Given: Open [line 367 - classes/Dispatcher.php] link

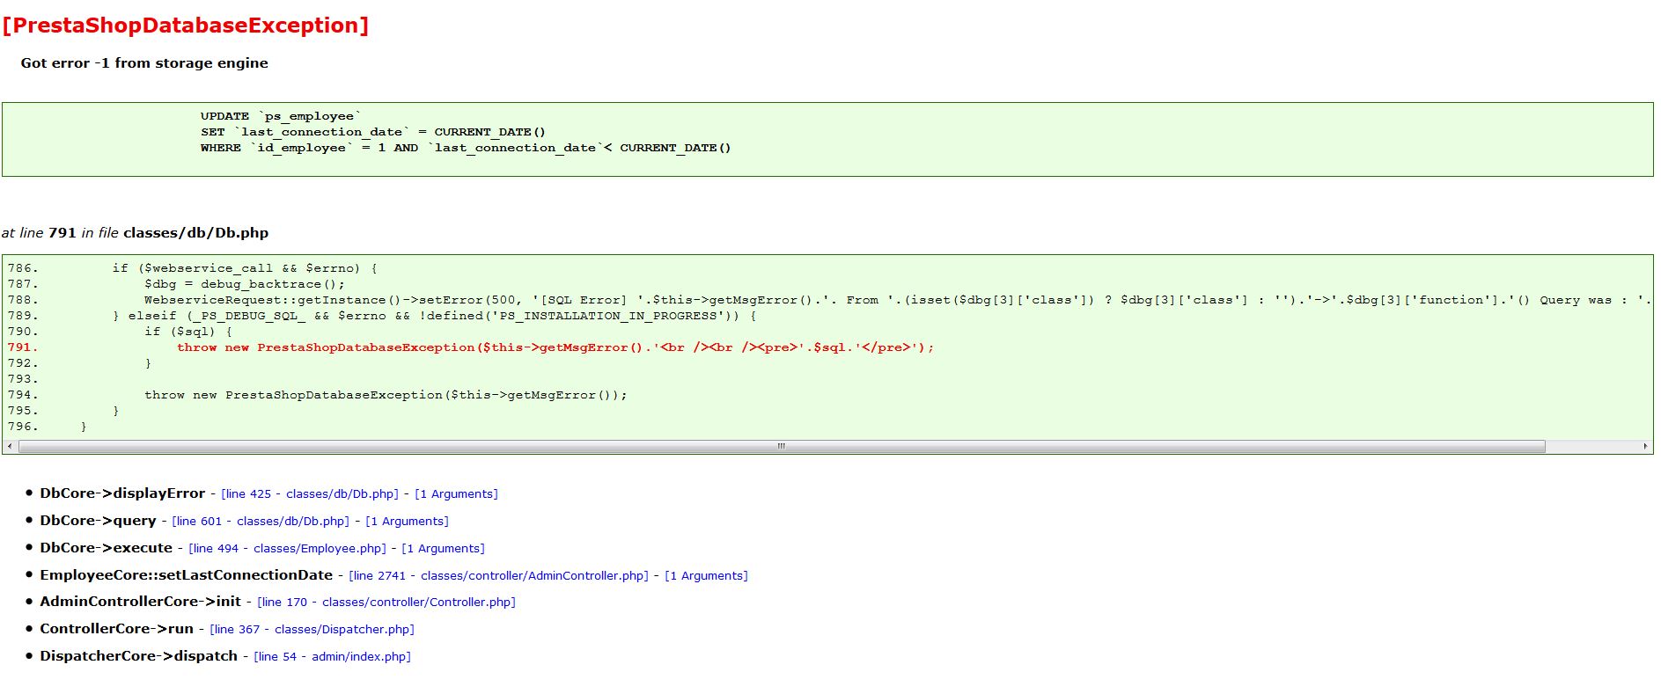Looking at the screenshot, I should point(312,630).
